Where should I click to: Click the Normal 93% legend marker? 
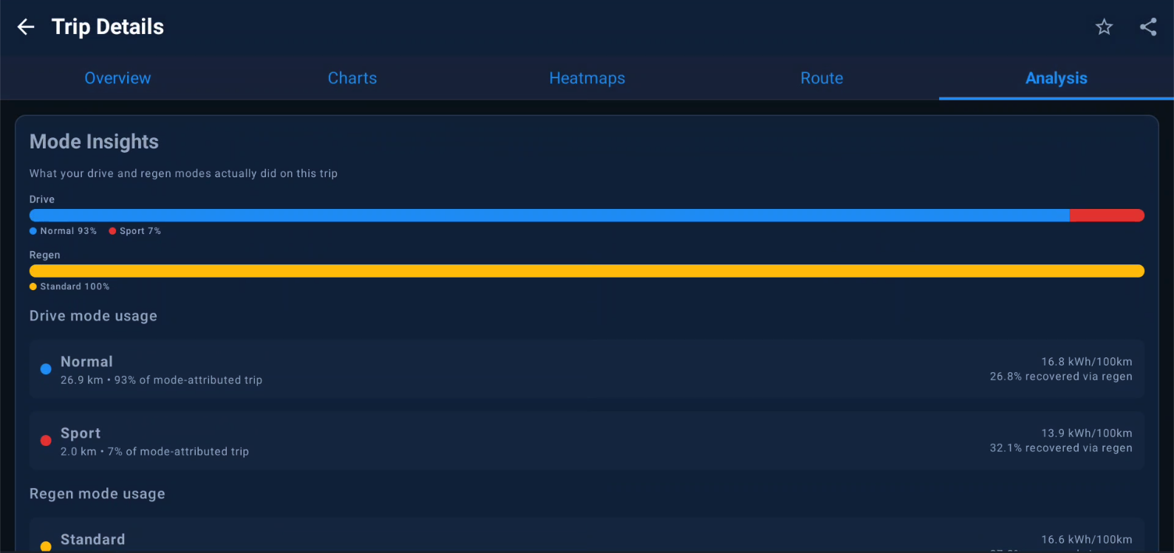click(33, 231)
